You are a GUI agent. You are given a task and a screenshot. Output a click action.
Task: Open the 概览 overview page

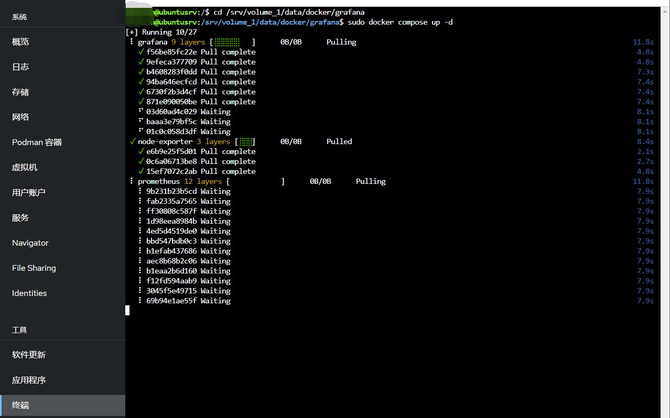(x=20, y=42)
